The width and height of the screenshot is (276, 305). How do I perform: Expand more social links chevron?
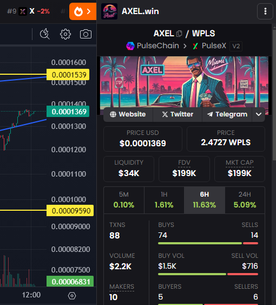259,114
